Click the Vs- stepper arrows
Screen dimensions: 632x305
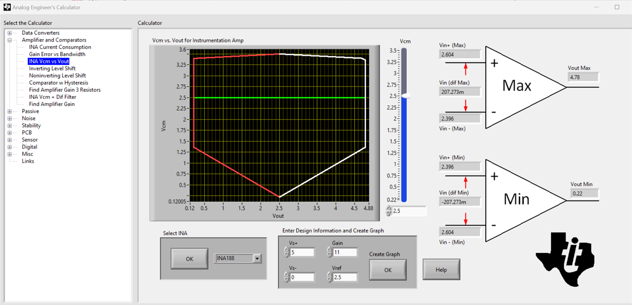(x=287, y=277)
